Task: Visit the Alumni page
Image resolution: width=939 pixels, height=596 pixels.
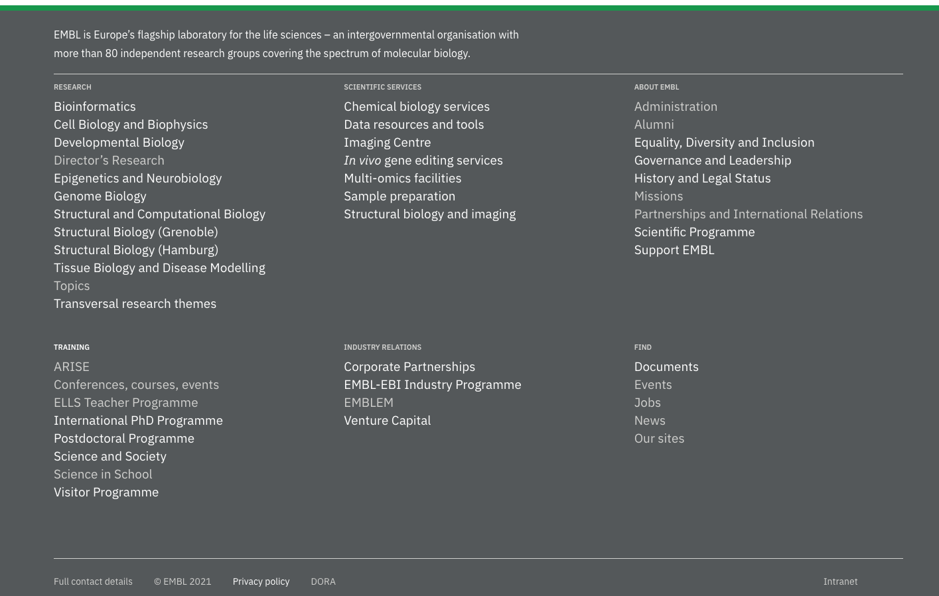Action: (x=654, y=124)
